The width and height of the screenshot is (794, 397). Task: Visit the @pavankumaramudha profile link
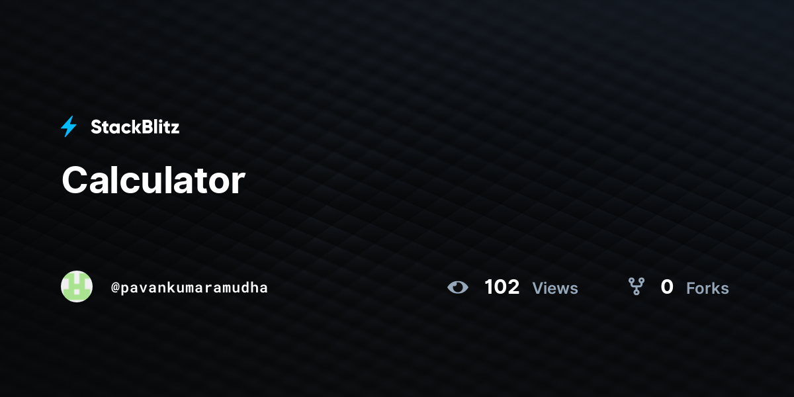point(190,288)
